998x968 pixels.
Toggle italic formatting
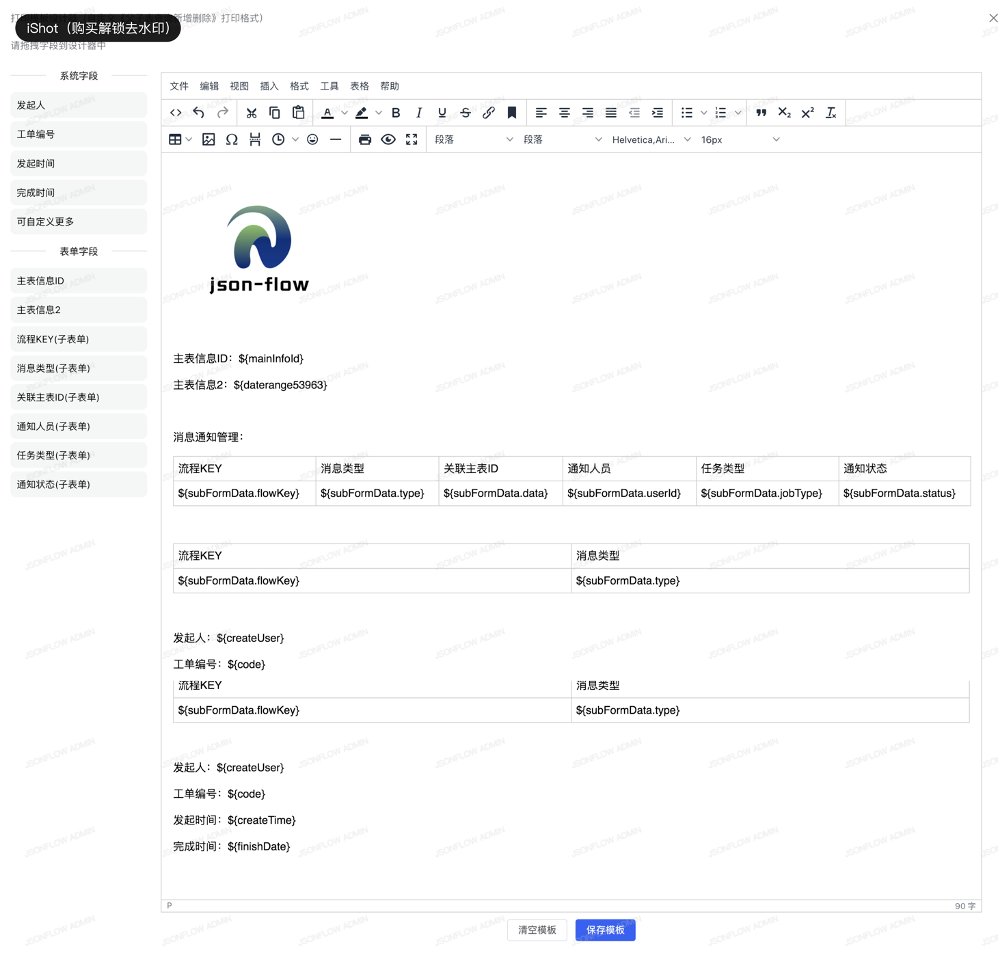419,113
